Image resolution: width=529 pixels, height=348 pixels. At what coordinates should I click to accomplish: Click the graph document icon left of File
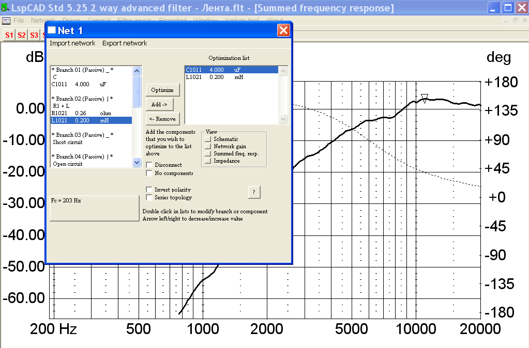click(6, 21)
